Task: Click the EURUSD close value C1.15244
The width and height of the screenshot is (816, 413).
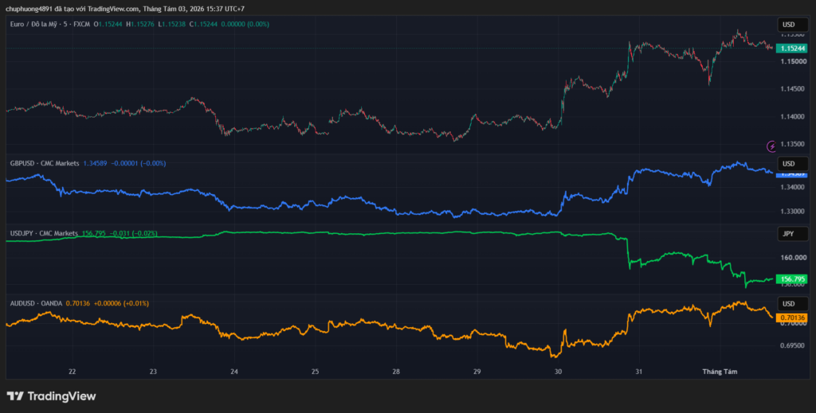Action: [203, 24]
